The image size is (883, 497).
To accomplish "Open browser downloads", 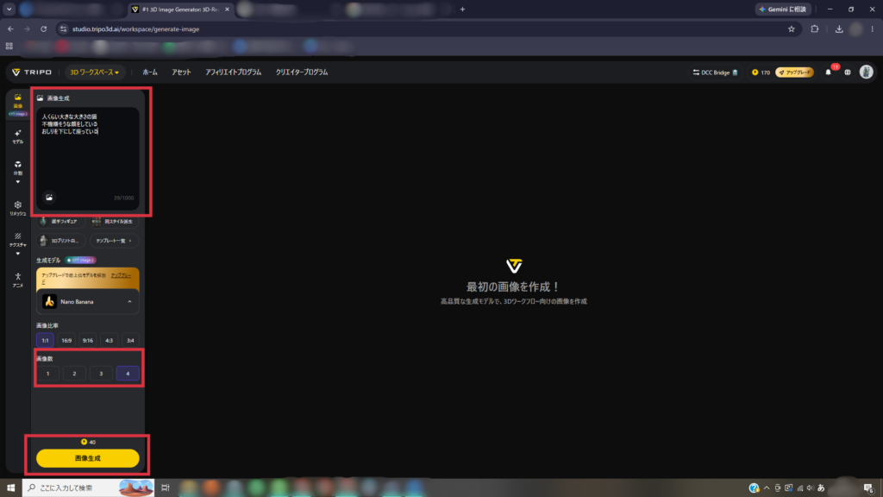I will coord(839,28).
